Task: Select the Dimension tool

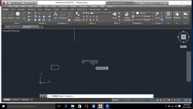Action: click(63, 15)
